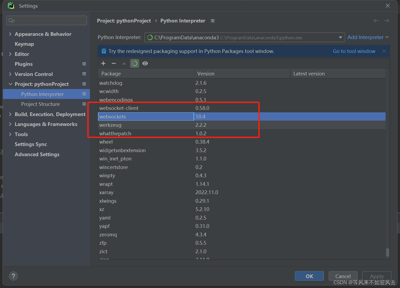
Task: Select the win_inet_pton package row
Action: tap(242, 159)
